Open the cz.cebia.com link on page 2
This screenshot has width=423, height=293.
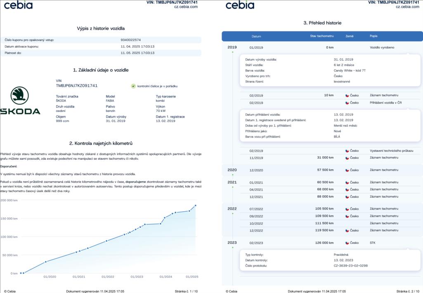(x=408, y=7)
